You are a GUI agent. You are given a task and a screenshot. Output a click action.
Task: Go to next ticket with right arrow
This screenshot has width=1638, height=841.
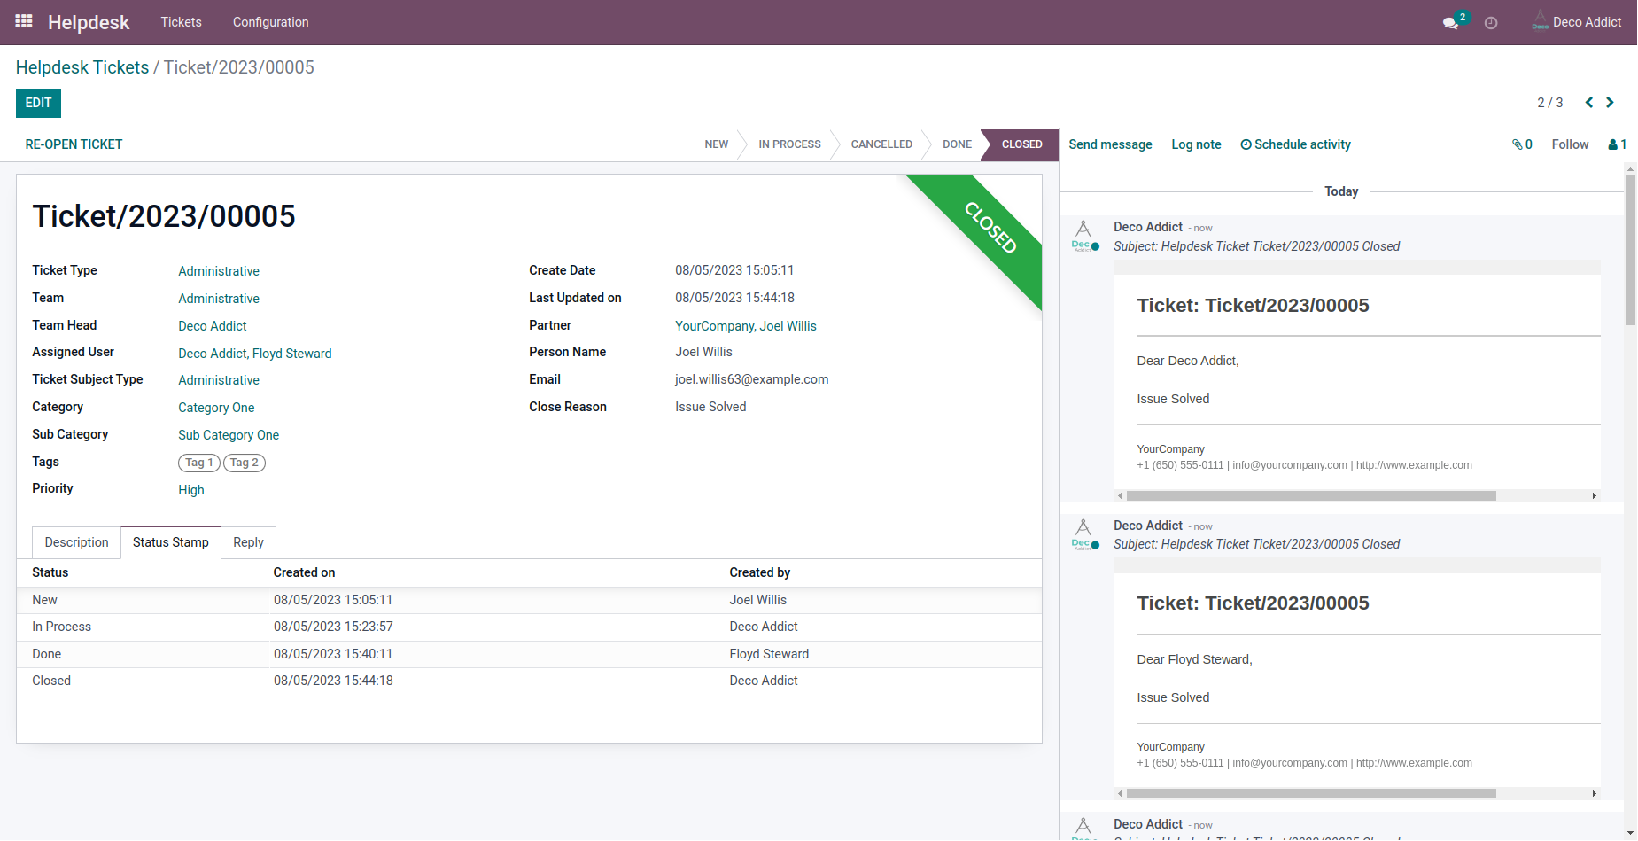coord(1610,103)
